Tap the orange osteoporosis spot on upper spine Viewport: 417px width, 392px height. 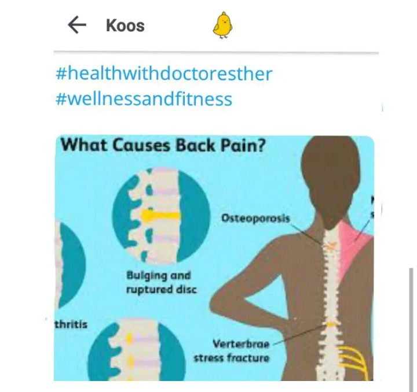coord(331,246)
